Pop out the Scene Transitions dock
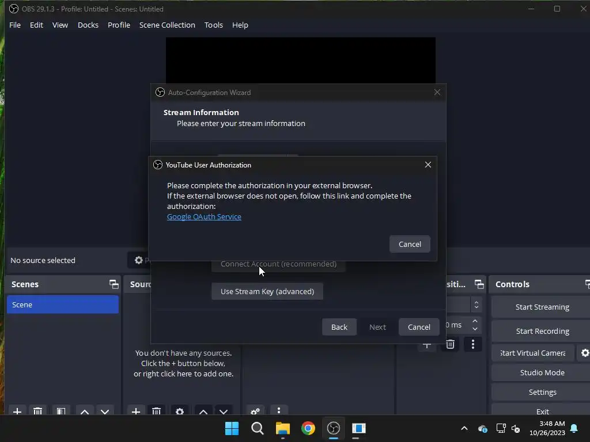This screenshot has height=442, width=590. tap(479, 284)
